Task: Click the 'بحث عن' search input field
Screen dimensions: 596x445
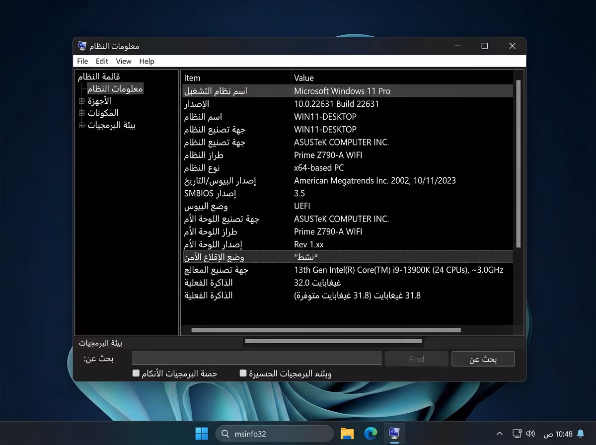Action: click(x=257, y=359)
